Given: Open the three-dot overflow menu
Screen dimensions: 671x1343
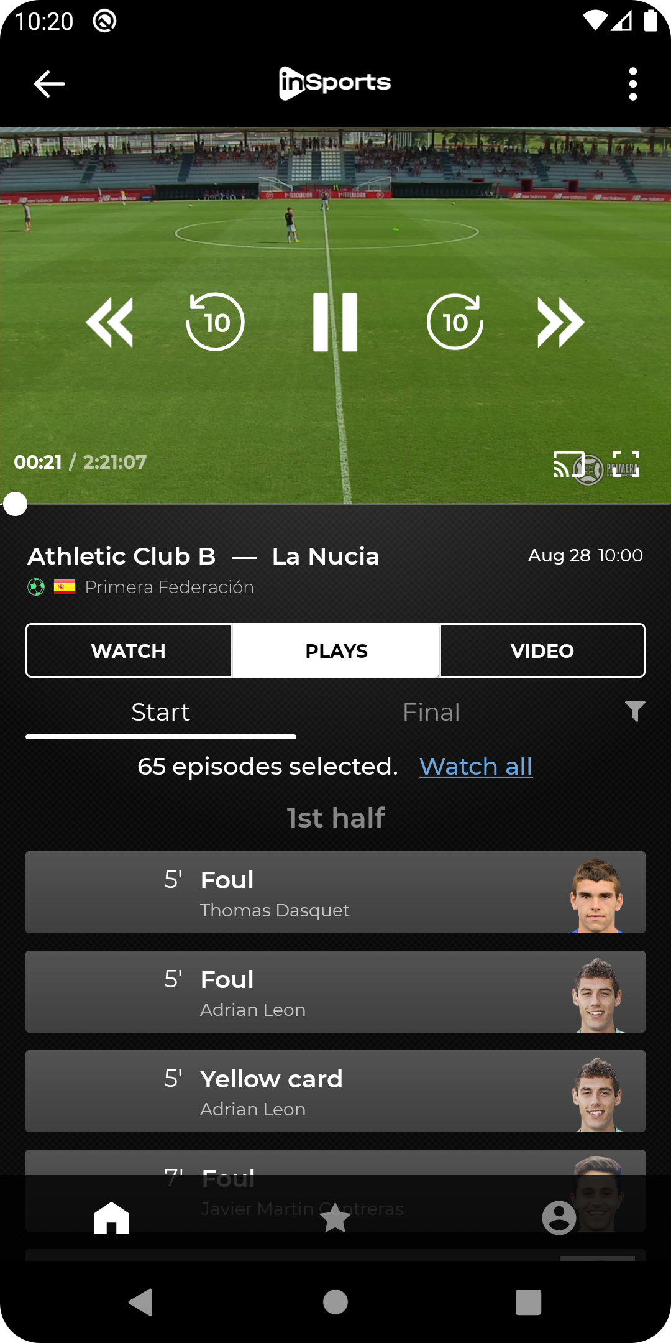Looking at the screenshot, I should [x=632, y=84].
